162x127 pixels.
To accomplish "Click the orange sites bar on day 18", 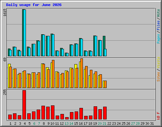I will point(91,79).
